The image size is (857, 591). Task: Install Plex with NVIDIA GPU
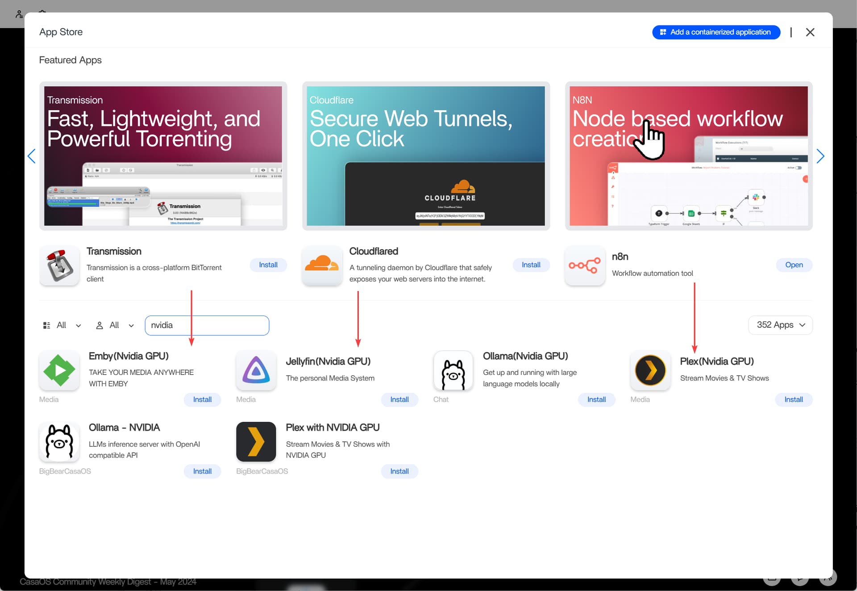[399, 471]
